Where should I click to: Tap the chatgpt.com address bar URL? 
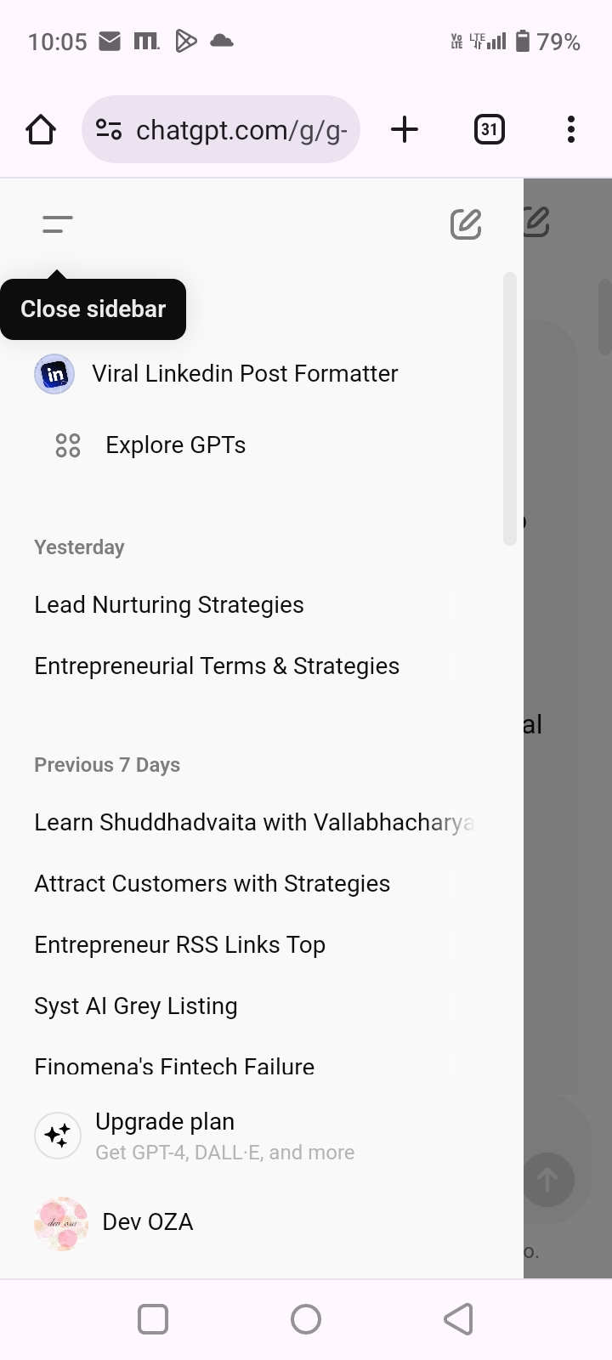(241, 130)
